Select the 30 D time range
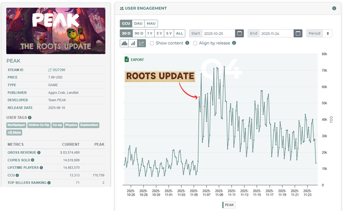 126,33
